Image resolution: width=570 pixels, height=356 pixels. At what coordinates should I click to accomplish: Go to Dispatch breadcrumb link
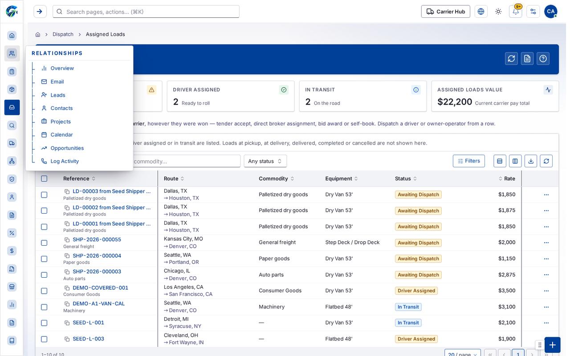coord(63,34)
